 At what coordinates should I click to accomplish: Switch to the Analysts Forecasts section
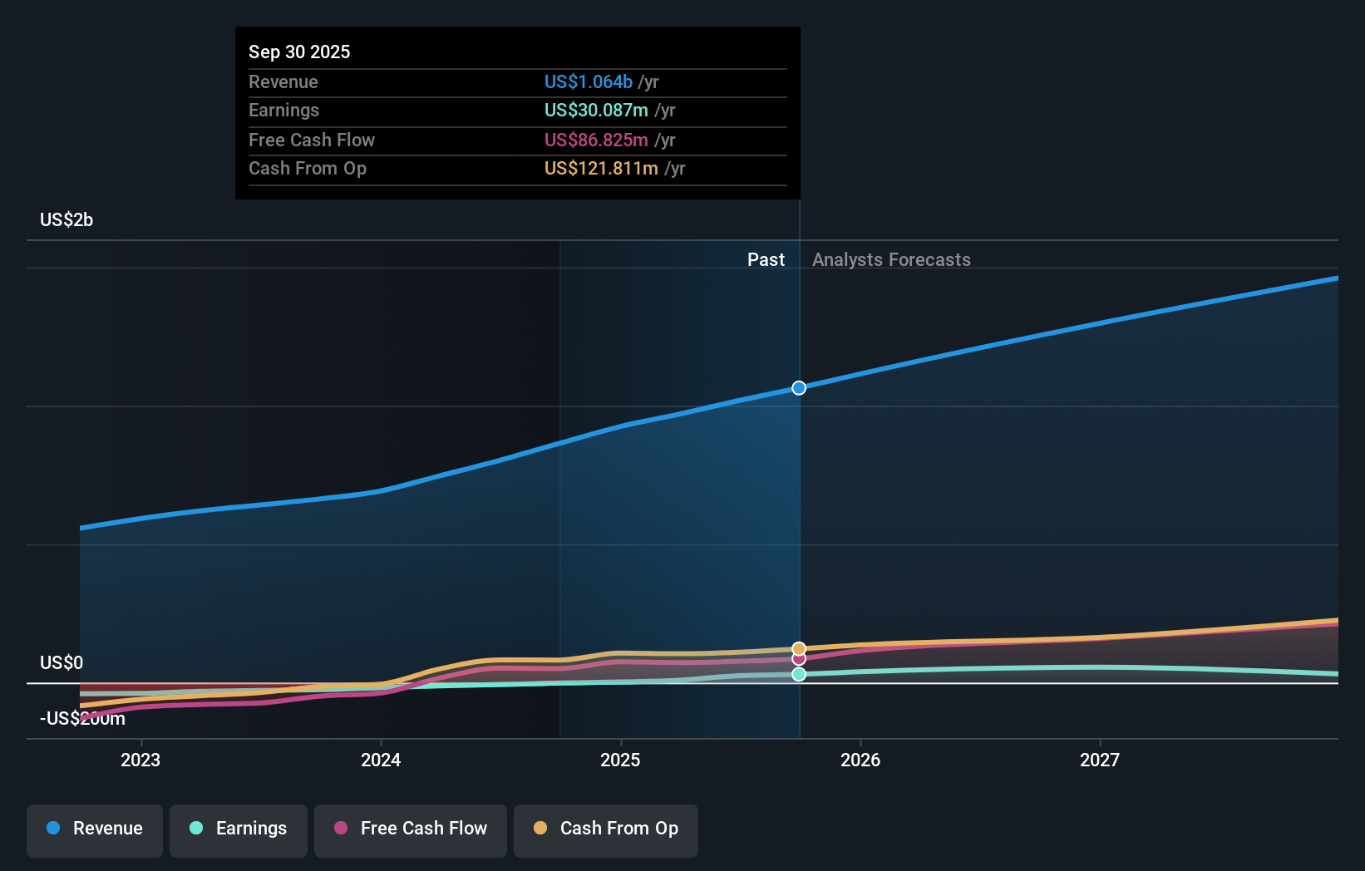[891, 259]
